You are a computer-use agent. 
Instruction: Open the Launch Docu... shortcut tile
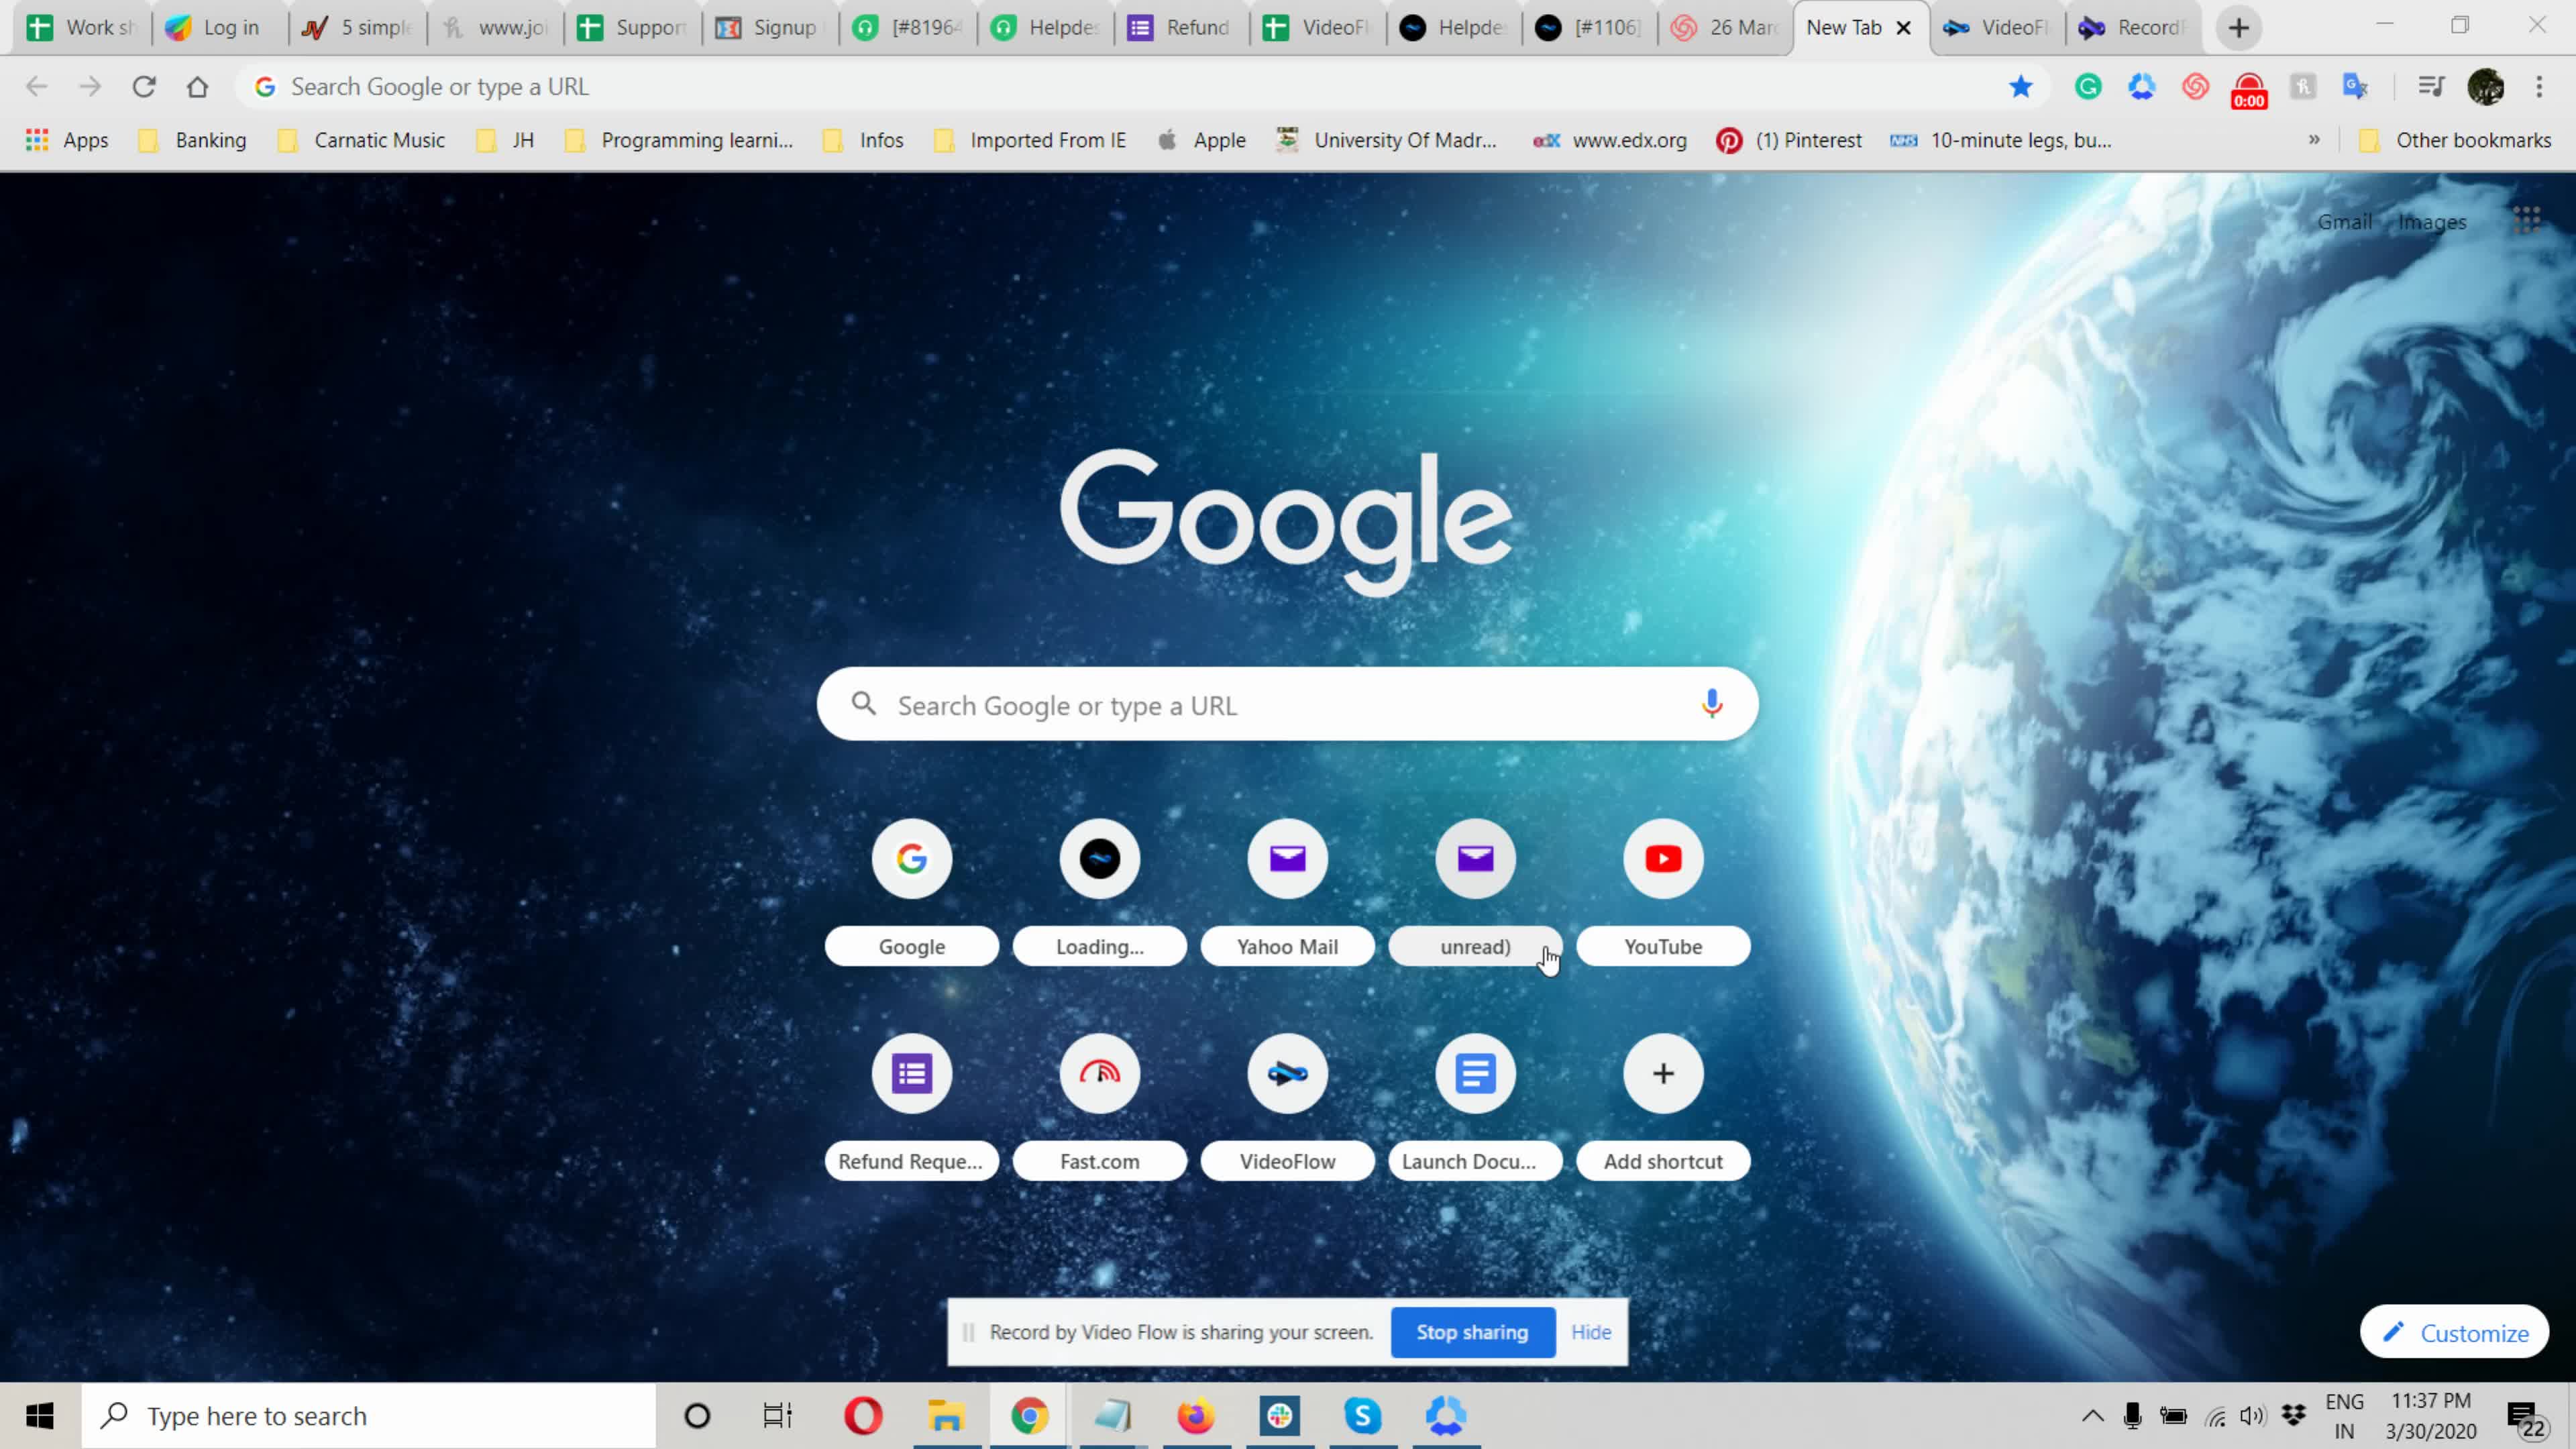(1475, 1106)
